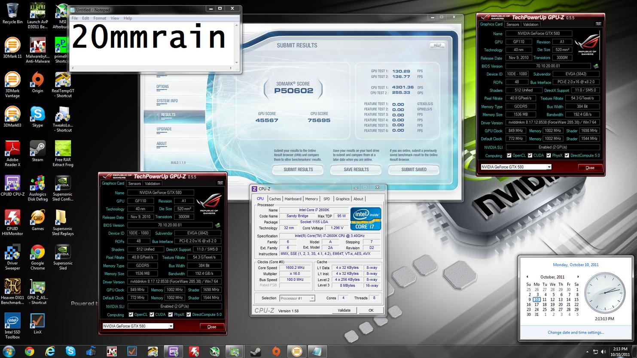Open the Recycle Bin
The width and height of the screenshot is (637, 358).
pyautogui.click(x=12, y=13)
